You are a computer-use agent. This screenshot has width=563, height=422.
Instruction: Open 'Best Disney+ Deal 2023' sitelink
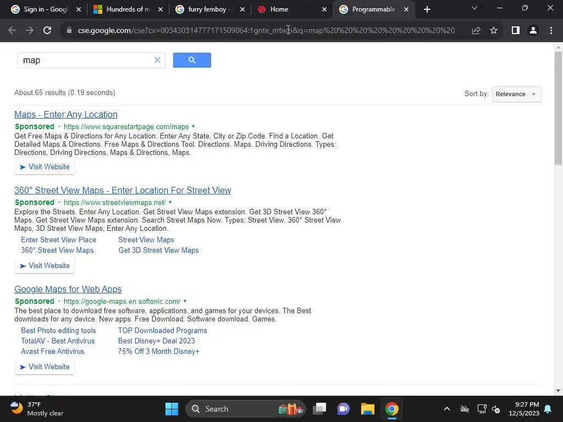pyautogui.click(x=157, y=341)
